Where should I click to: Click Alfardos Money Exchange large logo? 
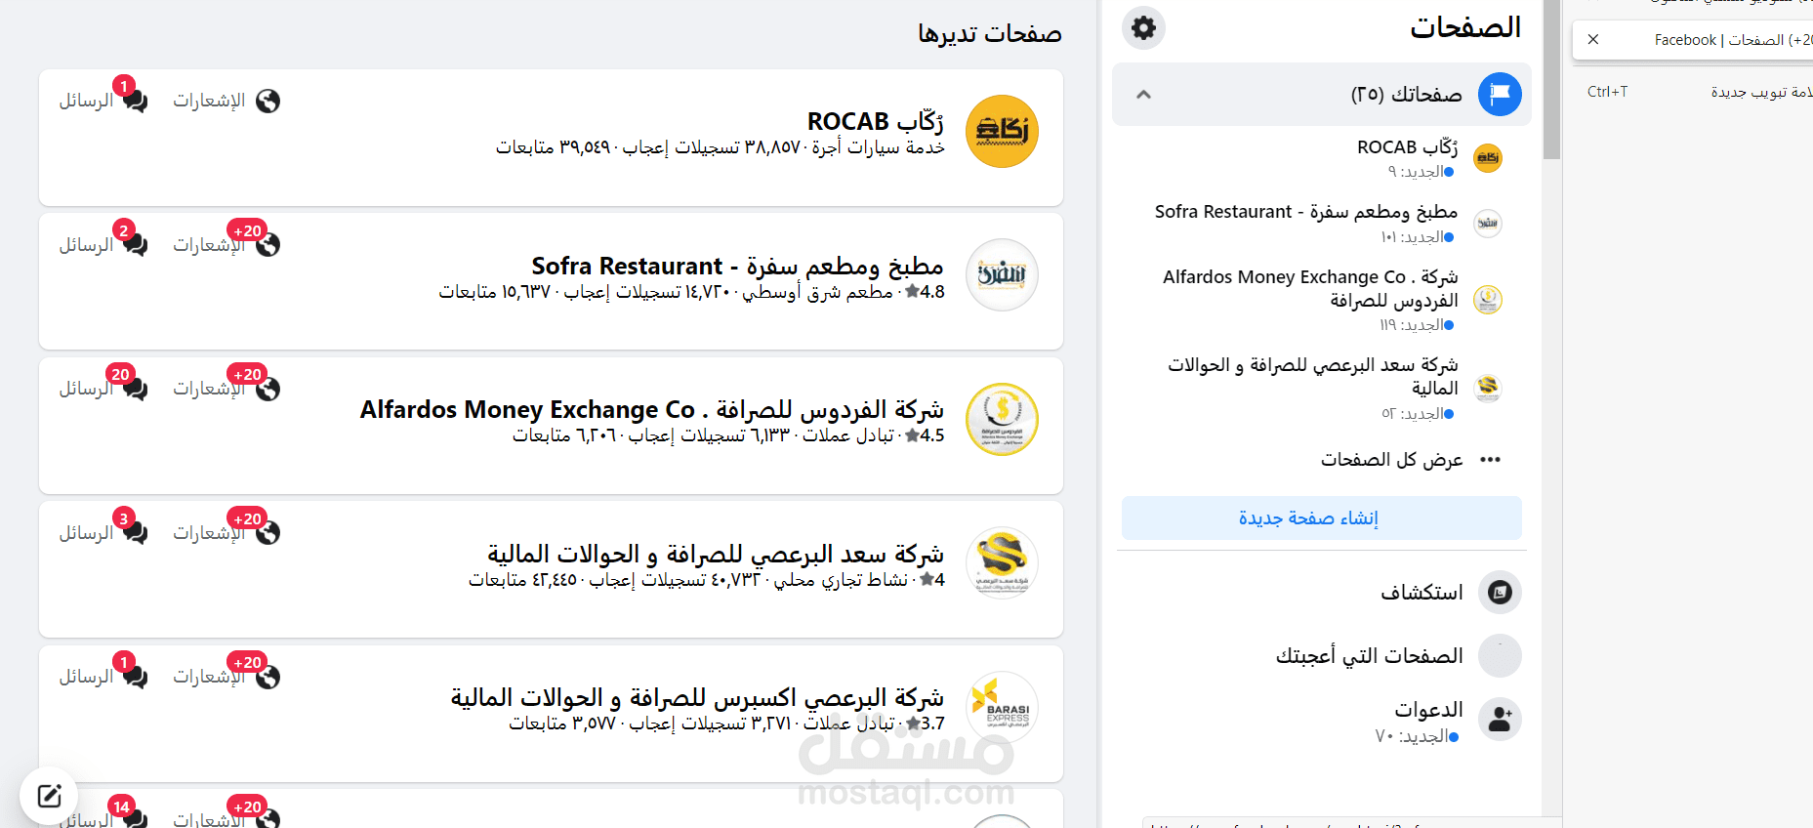tap(1002, 419)
